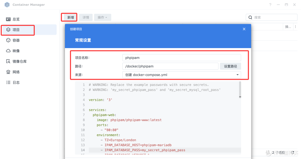
Task: Click the search magnifier icon
Action: [x=250, y=18]
